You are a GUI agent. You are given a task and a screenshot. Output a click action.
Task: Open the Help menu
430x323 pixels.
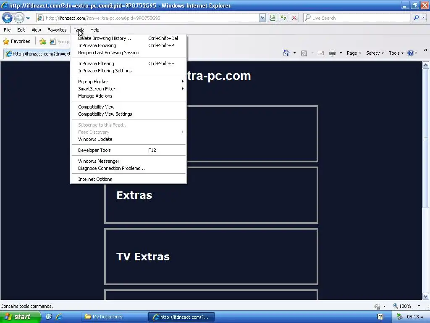95,30
